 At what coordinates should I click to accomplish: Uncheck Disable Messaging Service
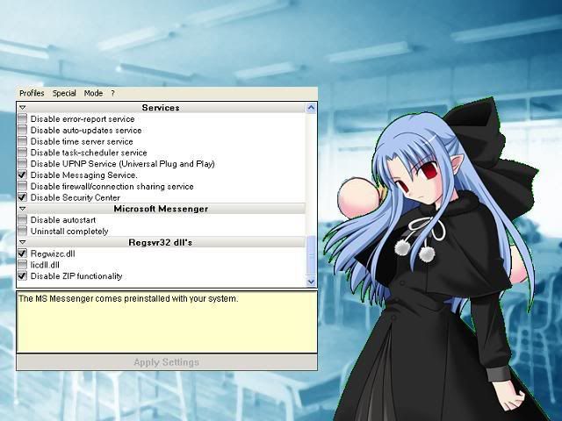click(x=23, y=175)
